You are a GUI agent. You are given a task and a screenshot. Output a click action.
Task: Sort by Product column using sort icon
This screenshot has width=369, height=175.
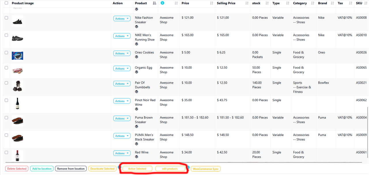click(155, 3)
